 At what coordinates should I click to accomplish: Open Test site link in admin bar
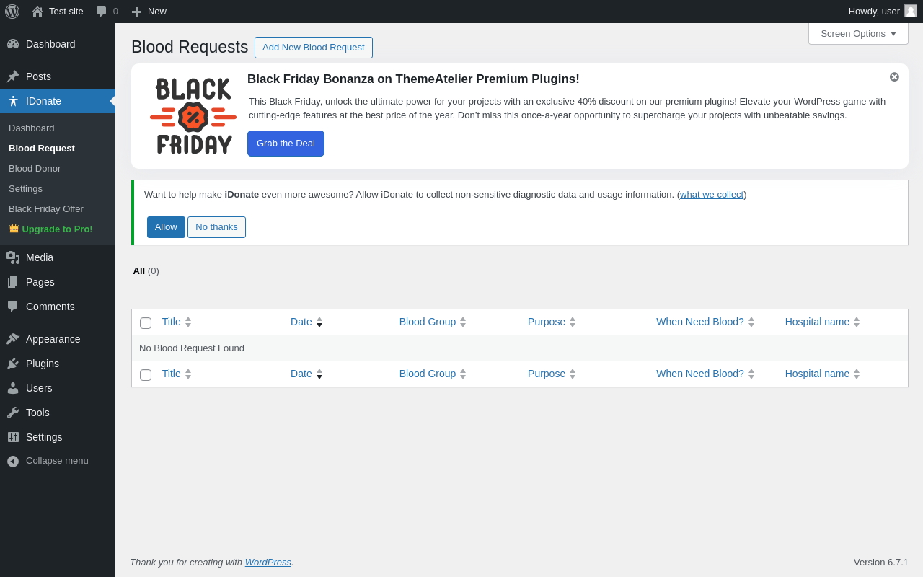58,12
